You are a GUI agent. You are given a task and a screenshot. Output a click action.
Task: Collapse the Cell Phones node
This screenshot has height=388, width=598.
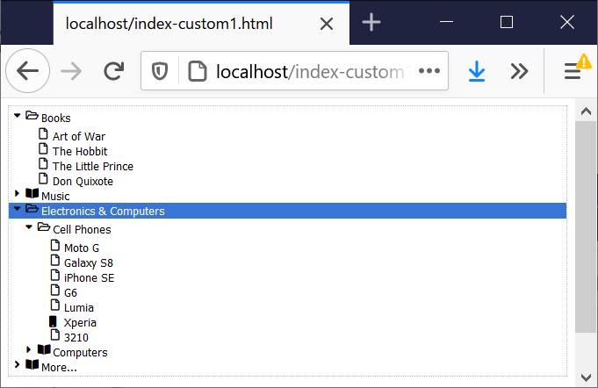click(29, 227)
